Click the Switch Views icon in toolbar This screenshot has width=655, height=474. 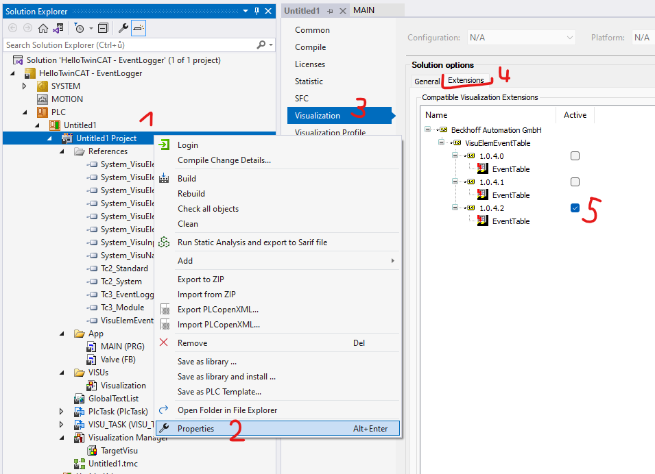coord(58,28)
